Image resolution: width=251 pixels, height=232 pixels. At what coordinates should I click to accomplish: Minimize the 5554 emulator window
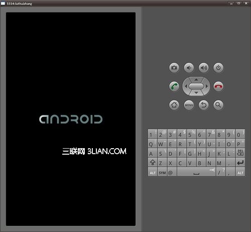tap(231, 3)
